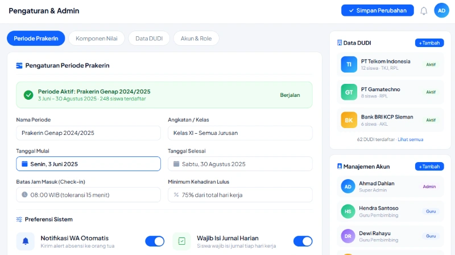Switch to the Komponen Nilai tab

click(x=97, y=39)
